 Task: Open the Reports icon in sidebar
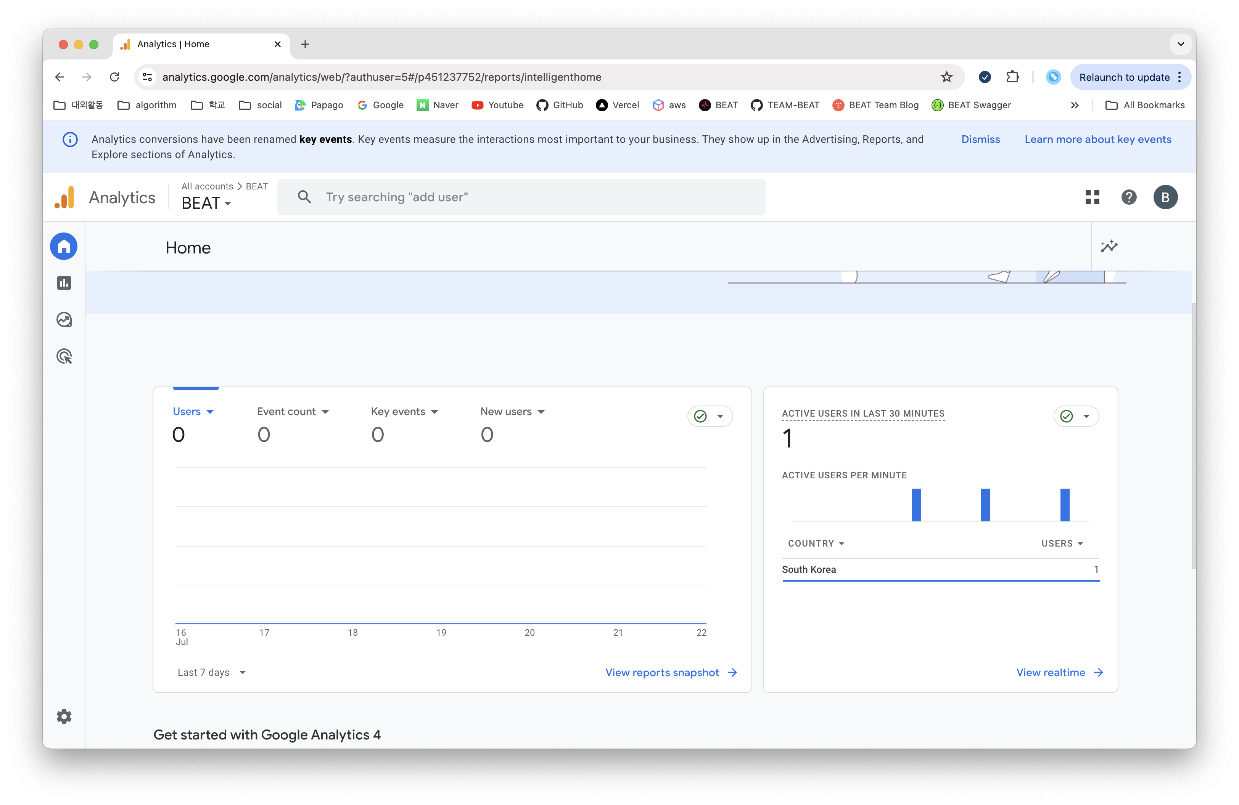click(x=64, y=283)
